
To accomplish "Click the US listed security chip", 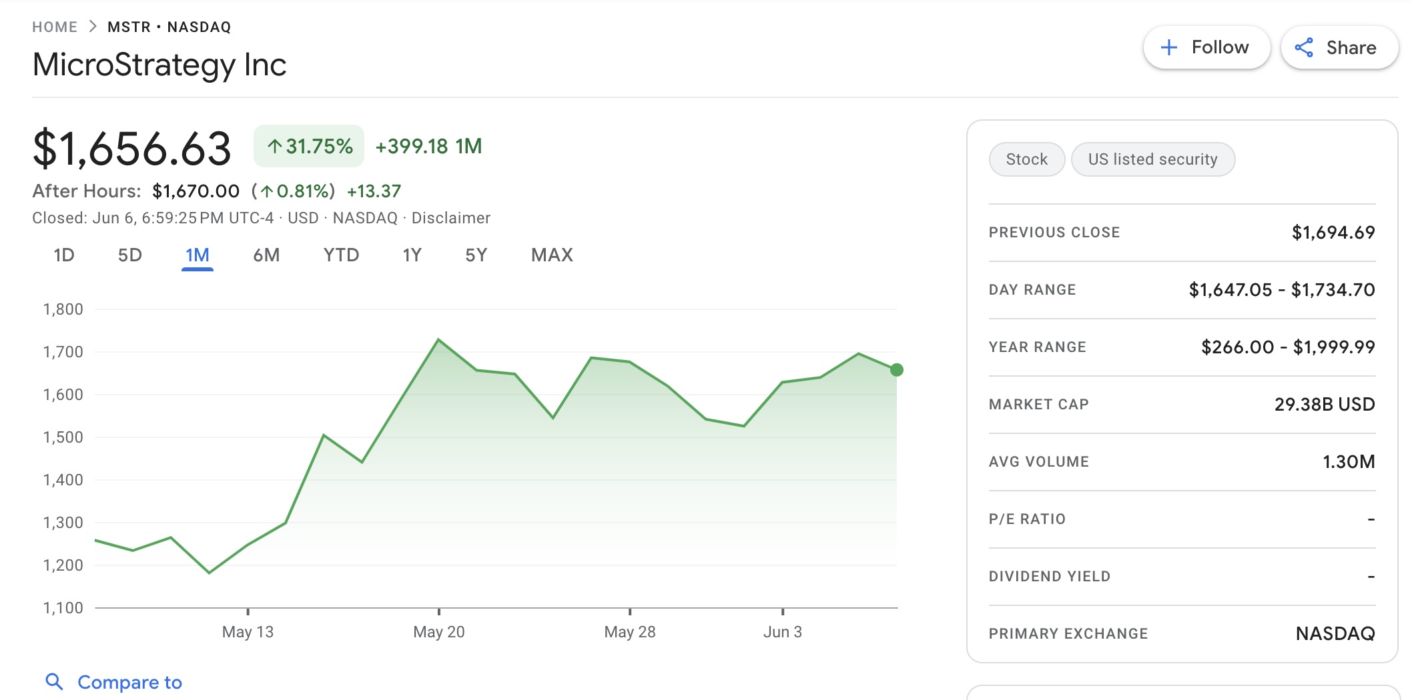I will (1153, 159).
